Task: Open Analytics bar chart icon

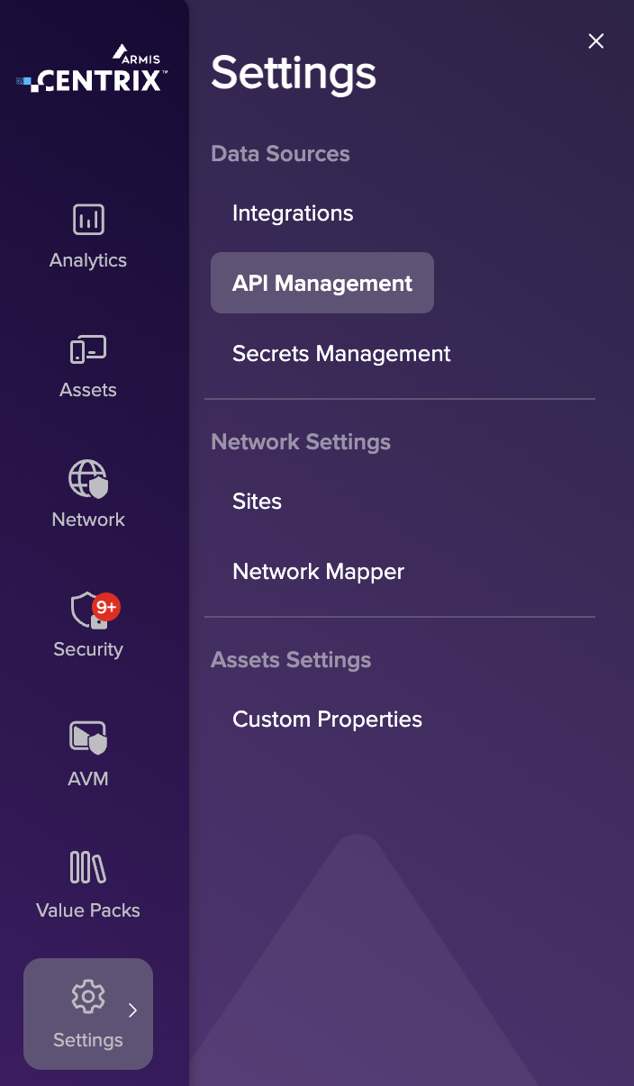Action: click(x=88, y=220)
